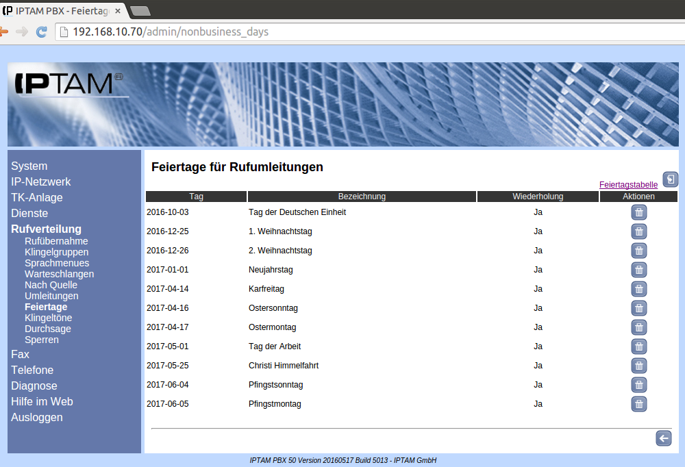Delete the 1. Weihnachtstag holiday row

638,231
